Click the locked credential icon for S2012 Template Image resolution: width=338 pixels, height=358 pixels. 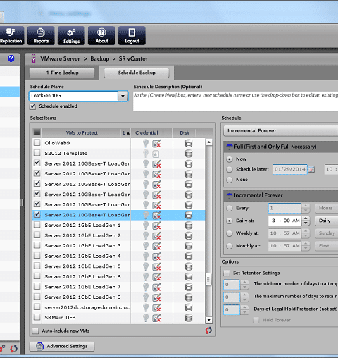(x=156, y=154)
